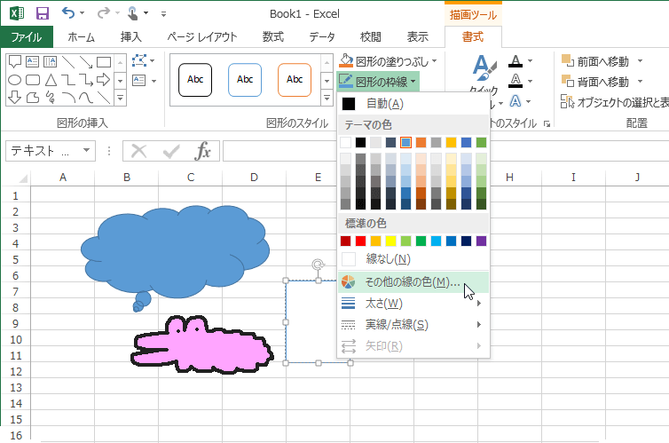
Task: Pick the oval shape
Action: tap(15, 80)
